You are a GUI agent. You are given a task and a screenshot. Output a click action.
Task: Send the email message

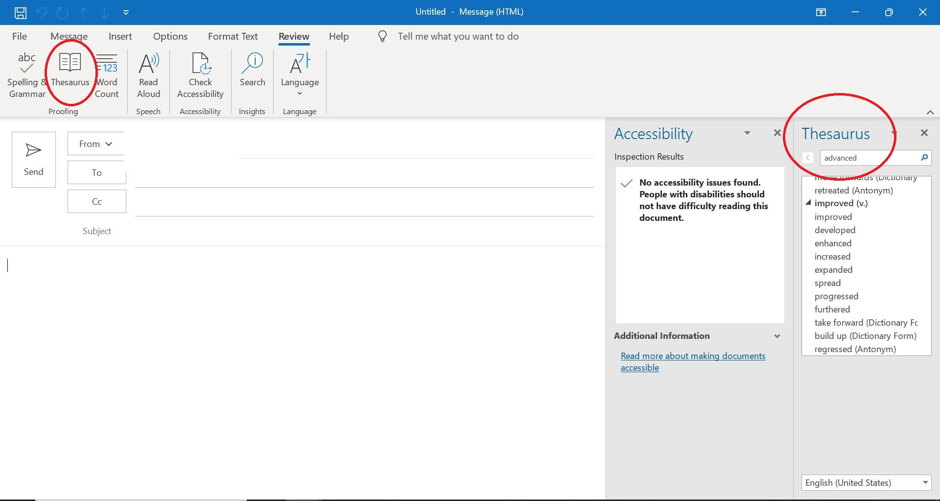click(34, 159)
